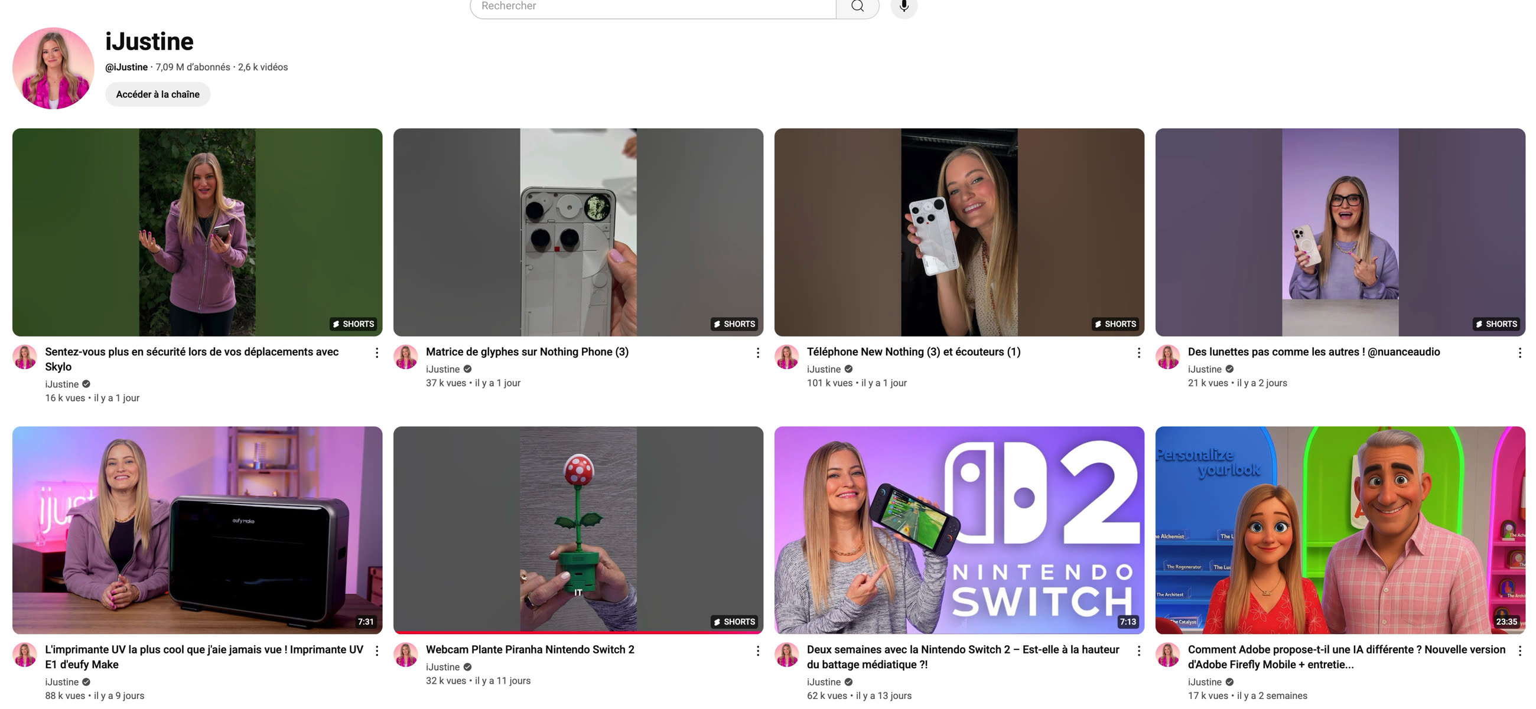The width and height of the screenshot is (1536, 709).
Task: Open the options menu for the Nintendo Switch 2 review
Action: pyautogui.click(x=1139, y=651)
